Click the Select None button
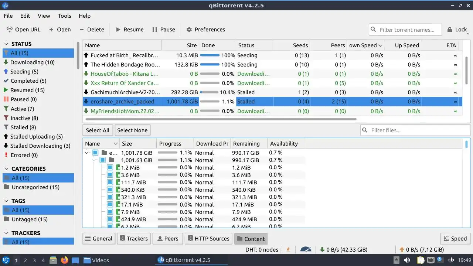 point(132,130)
